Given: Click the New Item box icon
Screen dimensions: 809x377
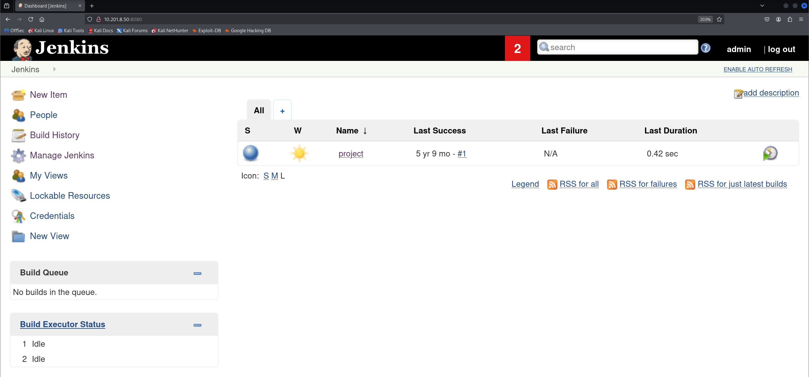Looking at the screenshot, I should [18, 95].
